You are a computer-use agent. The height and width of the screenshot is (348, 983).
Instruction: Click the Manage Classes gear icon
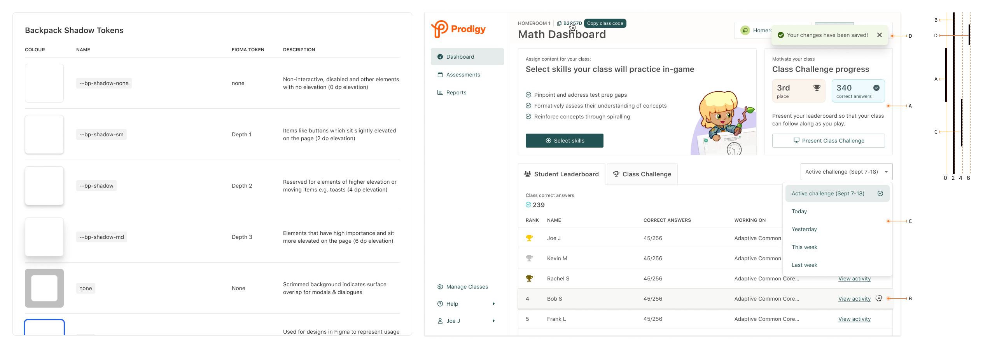[x=440, y=287]
